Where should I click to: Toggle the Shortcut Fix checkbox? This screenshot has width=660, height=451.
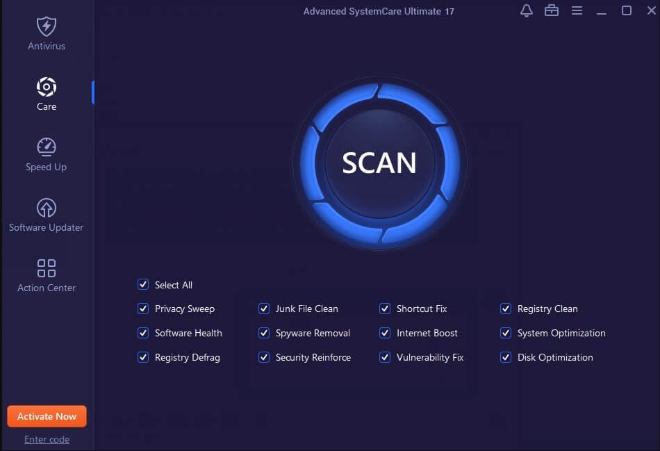(385, 309)
